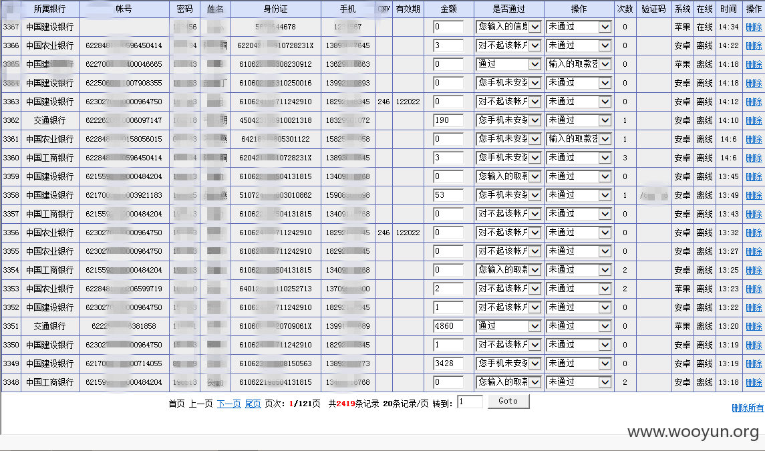Expand 操作 dropdown for row 3365
Image resolution: width=765 pixels, height=451 pixels.
[579, 64]
